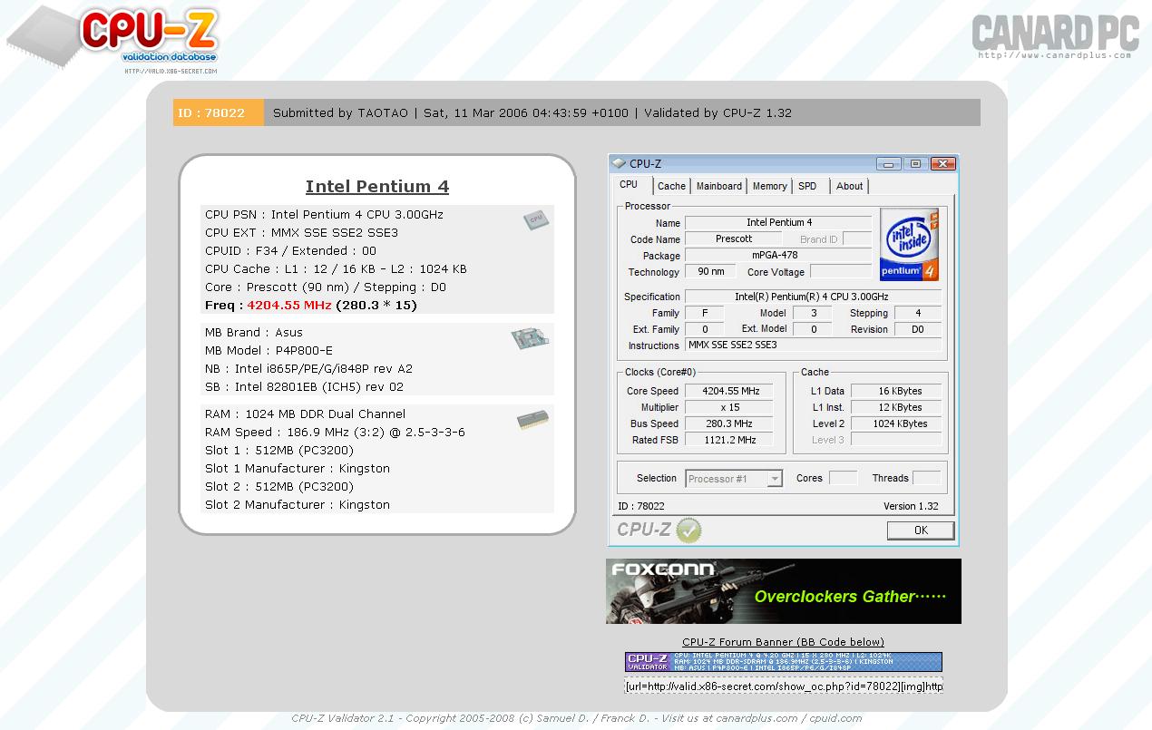
Task: Click the green validated checkmark icon
Action: point(688,530)
